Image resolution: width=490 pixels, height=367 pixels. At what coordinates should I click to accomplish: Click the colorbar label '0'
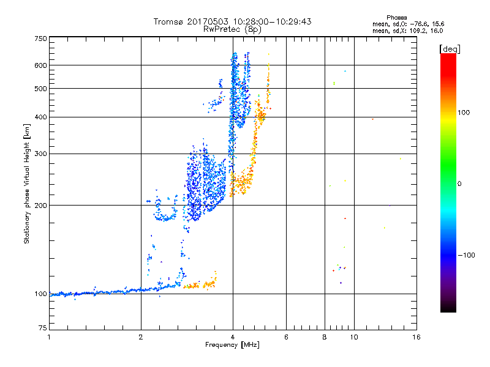coord(459,184)
